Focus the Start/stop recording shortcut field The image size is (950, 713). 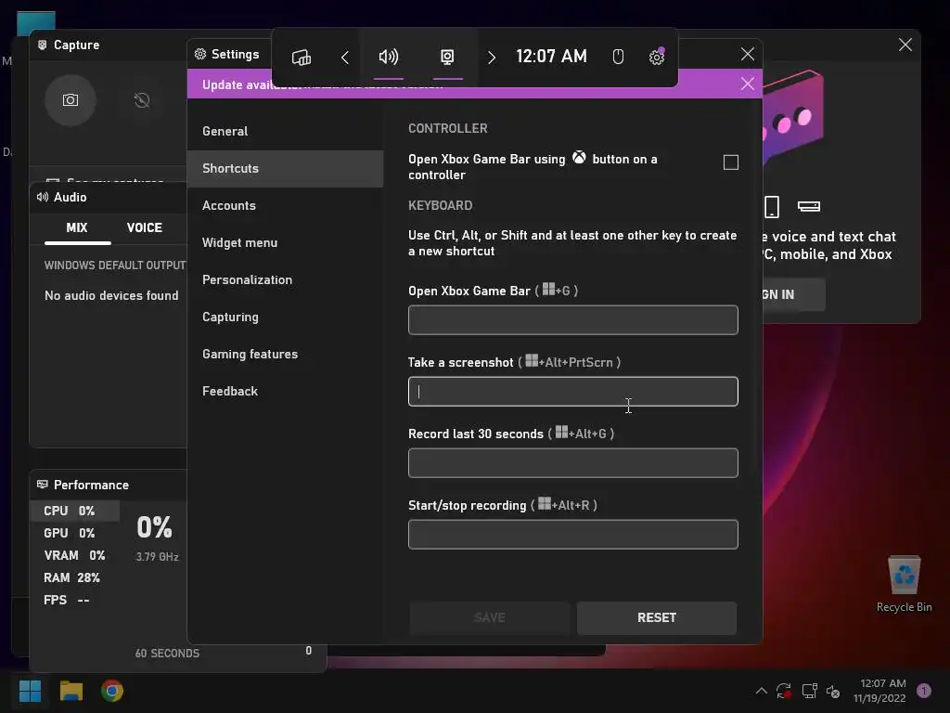(573, 535)
